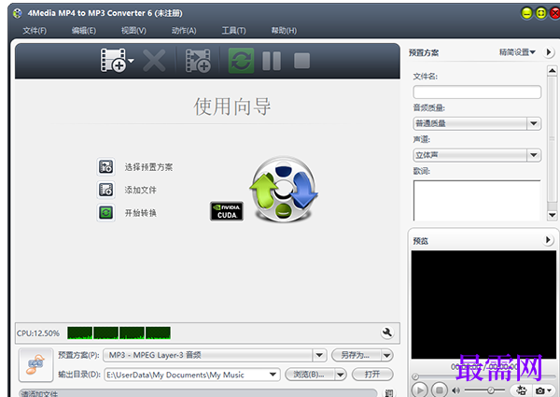Open the 编辑(E) menu
The height and width of the screenshot is (397, 560).
(84, 31)
